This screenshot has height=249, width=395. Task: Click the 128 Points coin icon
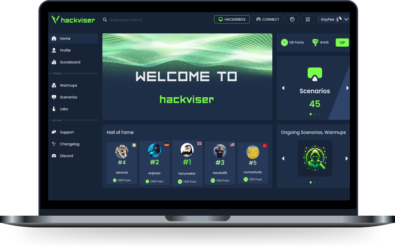coord(284,42)
